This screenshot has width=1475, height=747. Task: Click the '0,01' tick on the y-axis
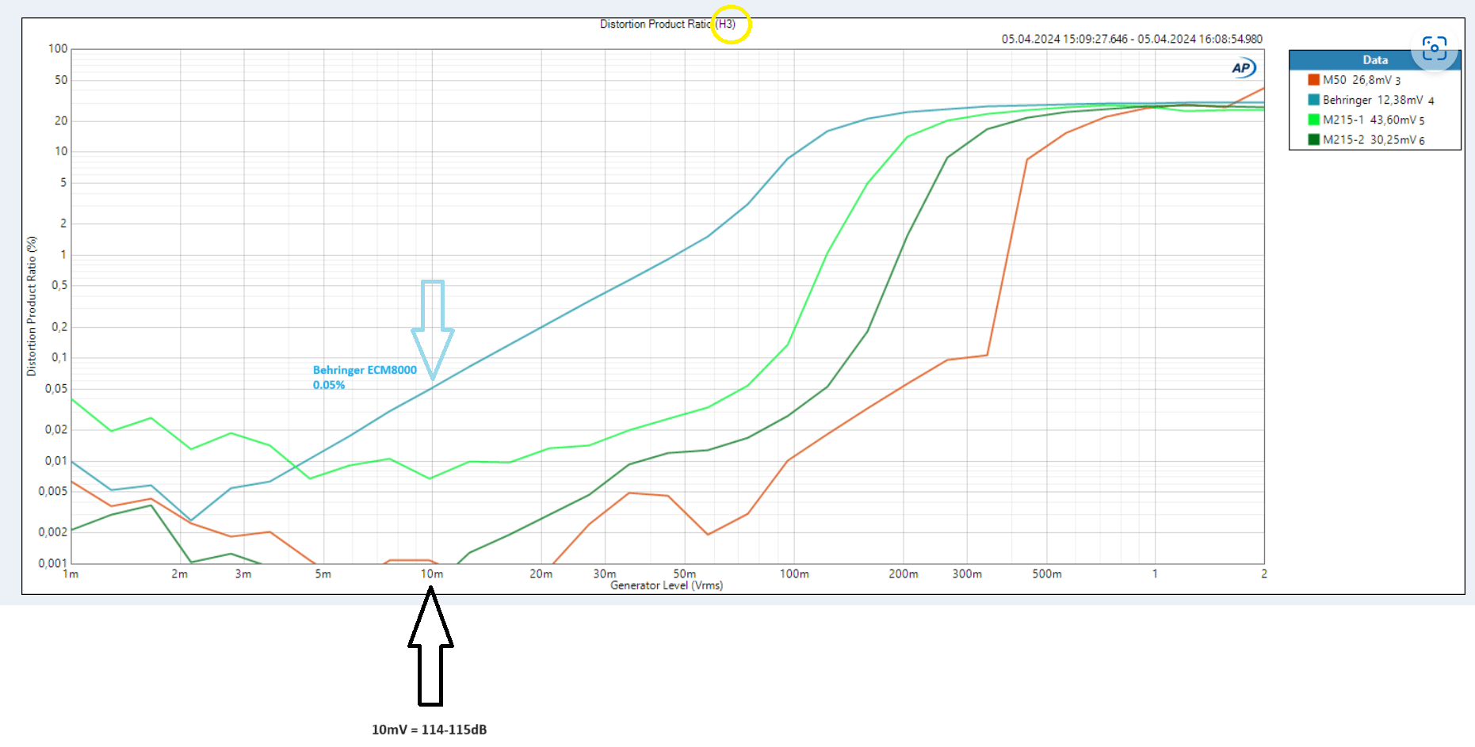click(56, 461)
